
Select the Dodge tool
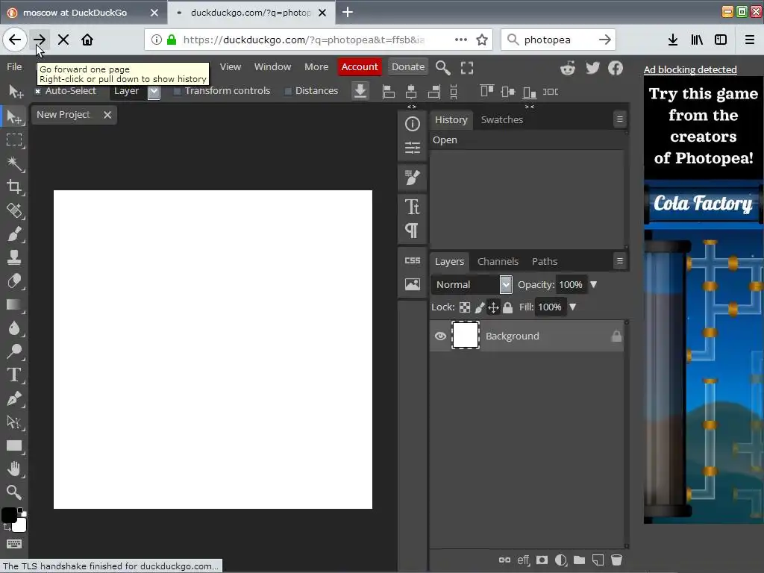click(x=14, y=351)
